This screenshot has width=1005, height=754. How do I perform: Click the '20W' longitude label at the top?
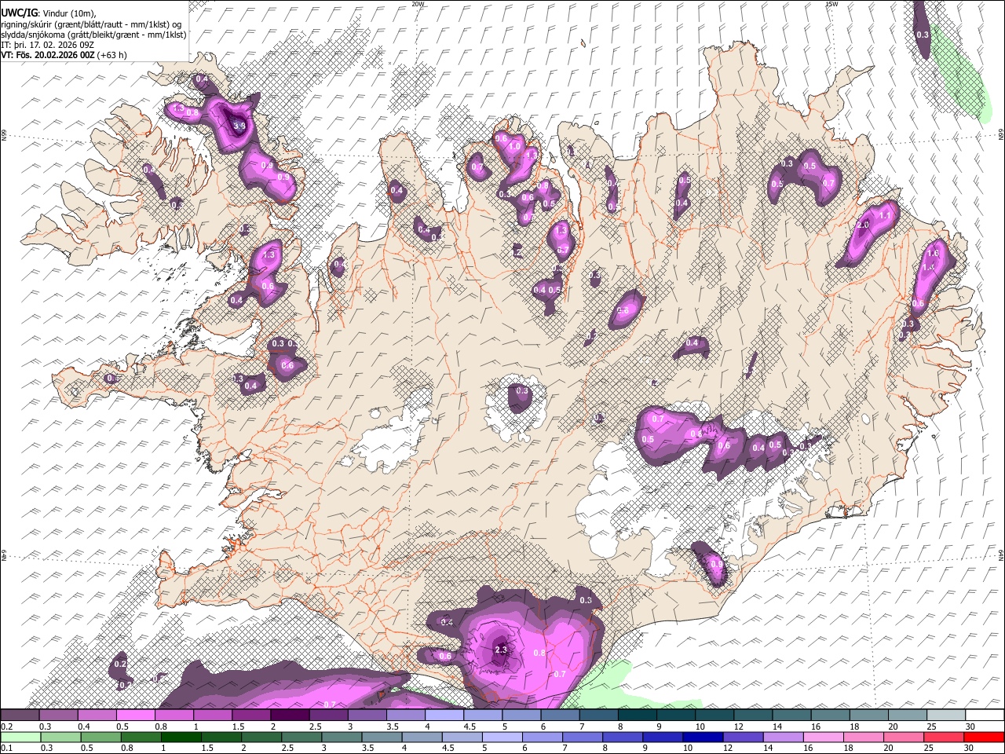(418, 4)
